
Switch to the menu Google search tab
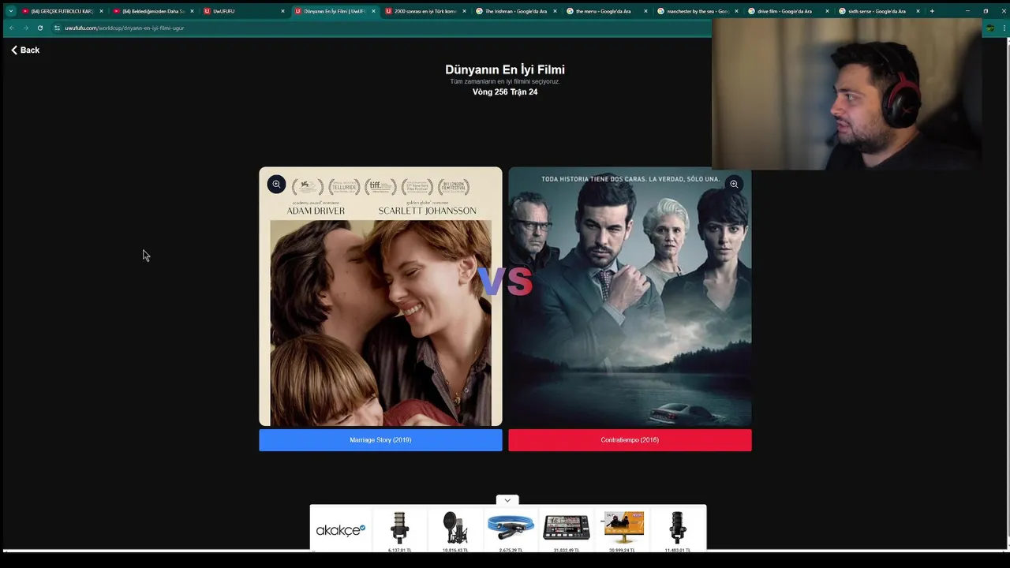tap(606, 11)
